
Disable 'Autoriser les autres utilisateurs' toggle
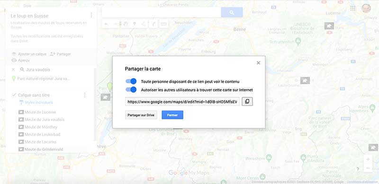[131, 90]
